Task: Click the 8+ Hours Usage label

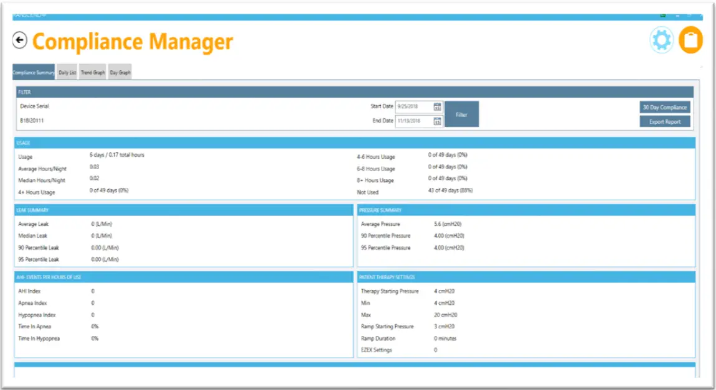Action: click(375, 180)
